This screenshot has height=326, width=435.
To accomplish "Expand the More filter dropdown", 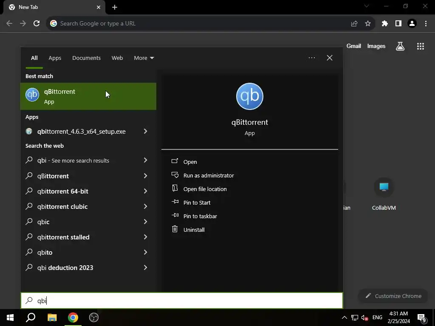I will coord(144,58).
